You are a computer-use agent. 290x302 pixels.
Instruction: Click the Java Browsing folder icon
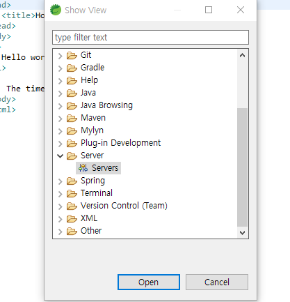pos(72,106)
